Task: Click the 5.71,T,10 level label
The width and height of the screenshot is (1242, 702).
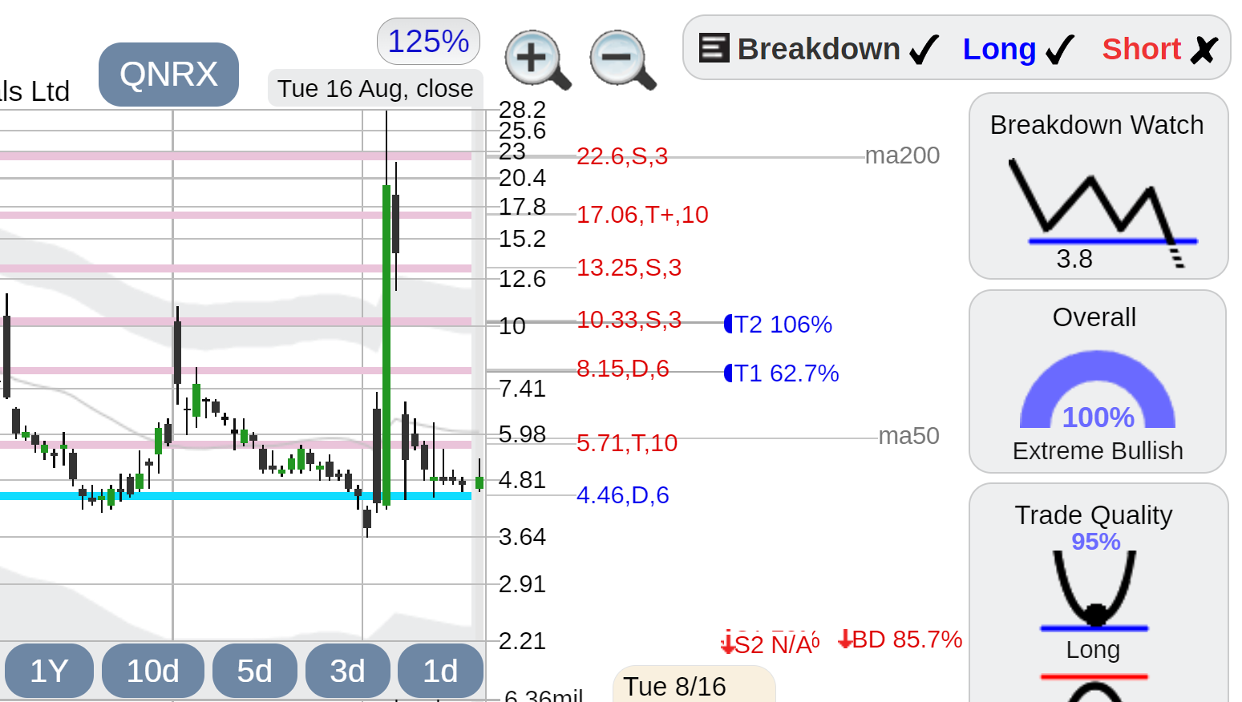Action: click(x=627, y=443)
